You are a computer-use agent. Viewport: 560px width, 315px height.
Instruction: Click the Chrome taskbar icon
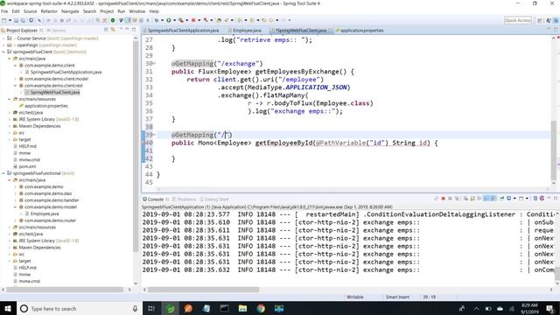[261, 309]
